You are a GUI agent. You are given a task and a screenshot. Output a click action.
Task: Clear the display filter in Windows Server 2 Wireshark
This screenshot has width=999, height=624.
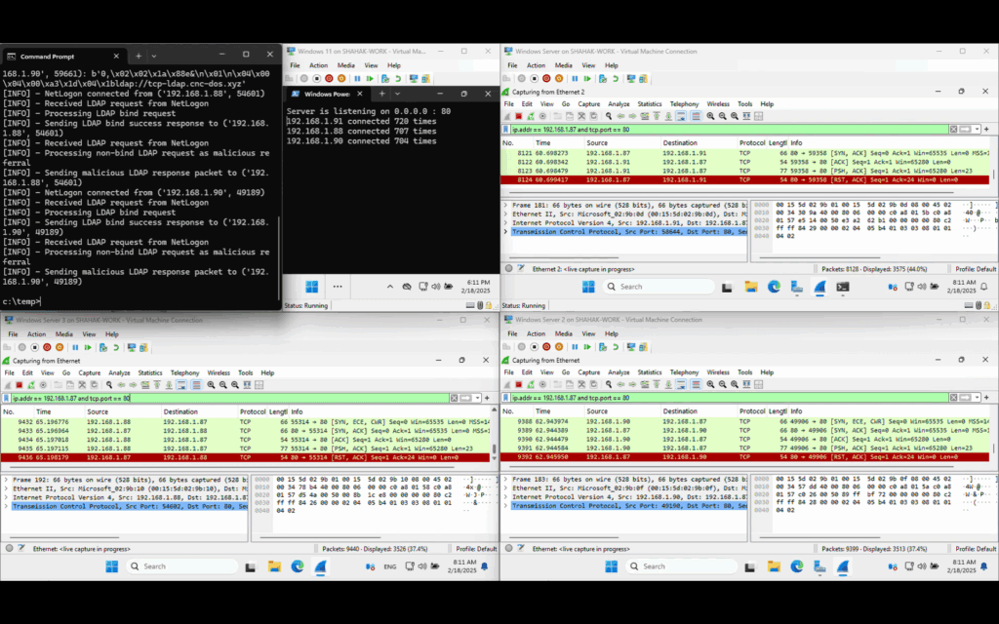954,398
